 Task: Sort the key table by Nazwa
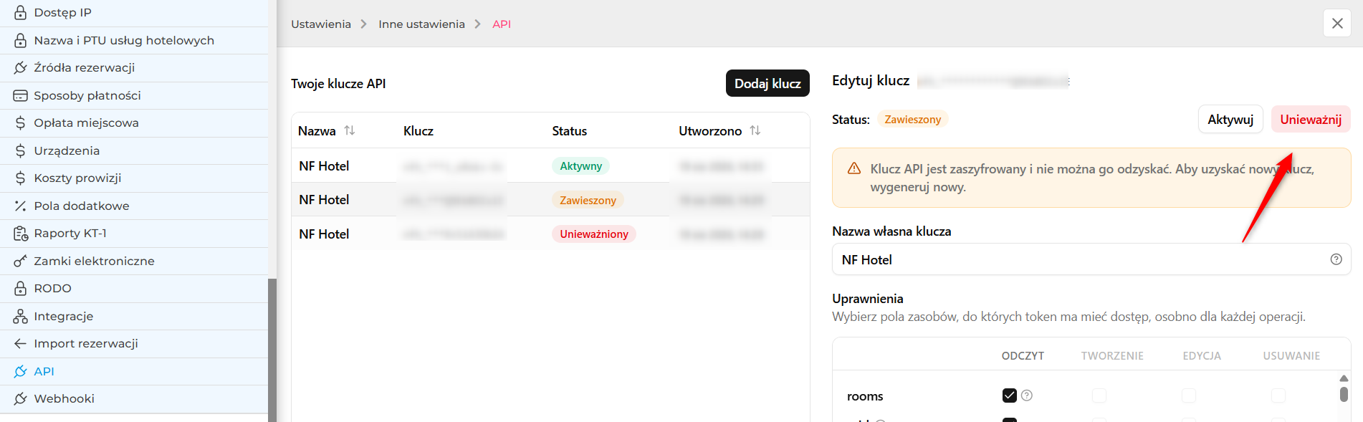tap(349, 130)
